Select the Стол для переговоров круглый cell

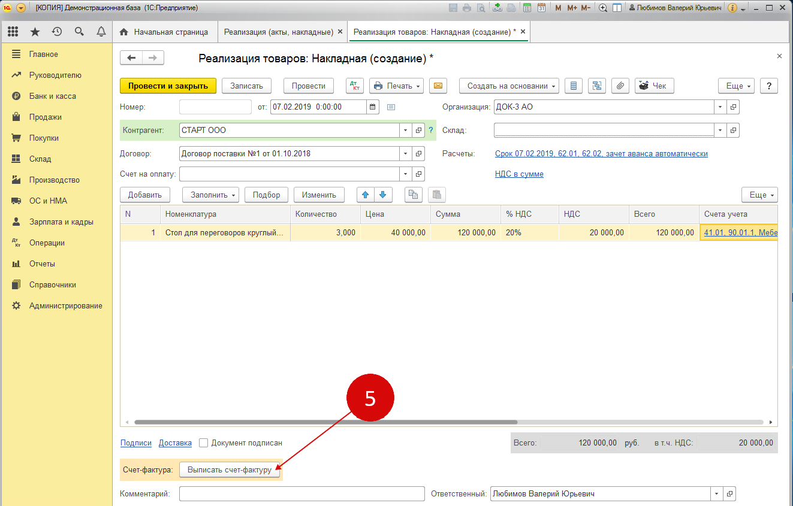click(225, 232)
